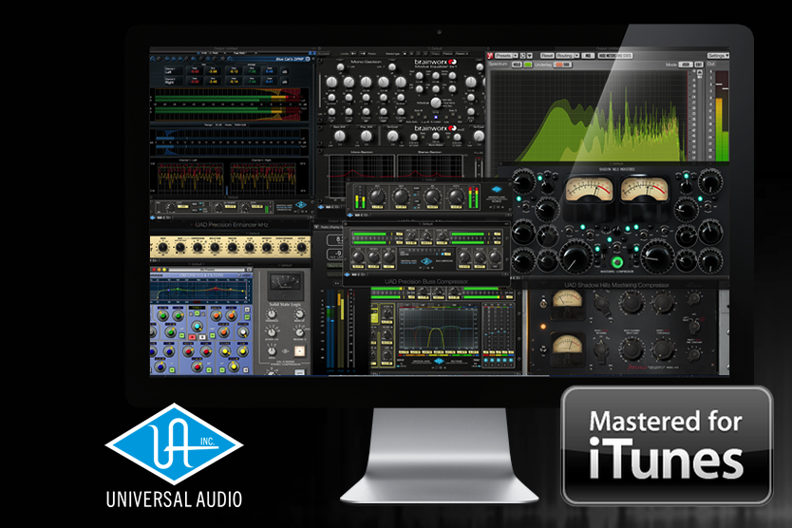Click the green spectrum analyzer graph display
The image size is (792, 528).
(x=588, y=116)
